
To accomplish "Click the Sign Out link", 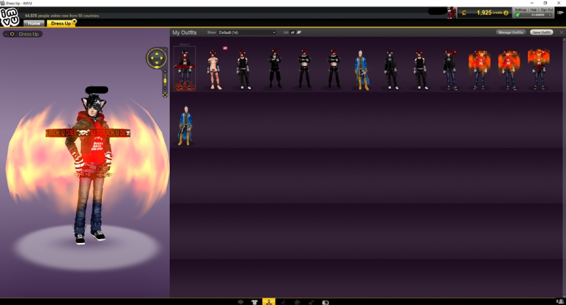I will [x=547, y=9].
